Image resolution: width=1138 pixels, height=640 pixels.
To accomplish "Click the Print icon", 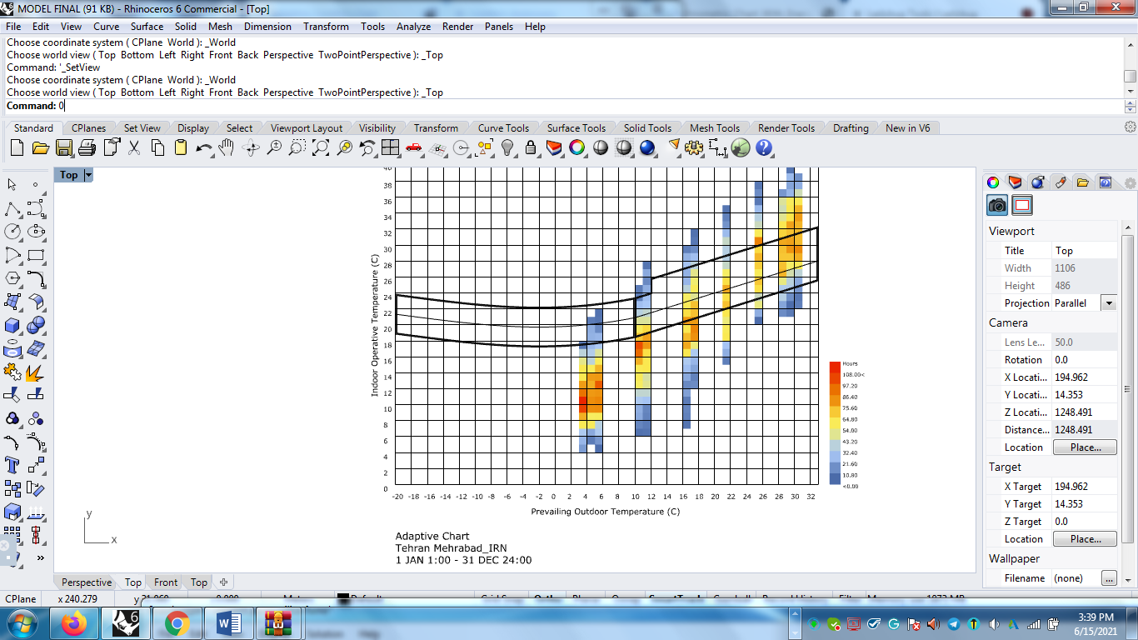I will tap(87, 148).
